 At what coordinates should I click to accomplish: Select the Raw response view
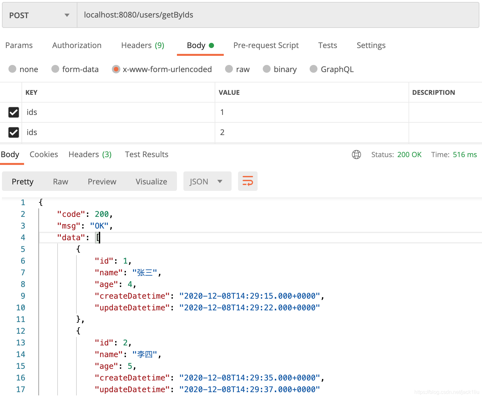tap(60, 181)
